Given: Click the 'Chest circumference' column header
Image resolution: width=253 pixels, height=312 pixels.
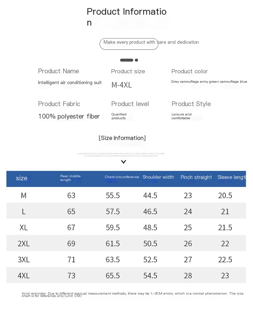Looking at the screenshot, I should coord(122,177).
